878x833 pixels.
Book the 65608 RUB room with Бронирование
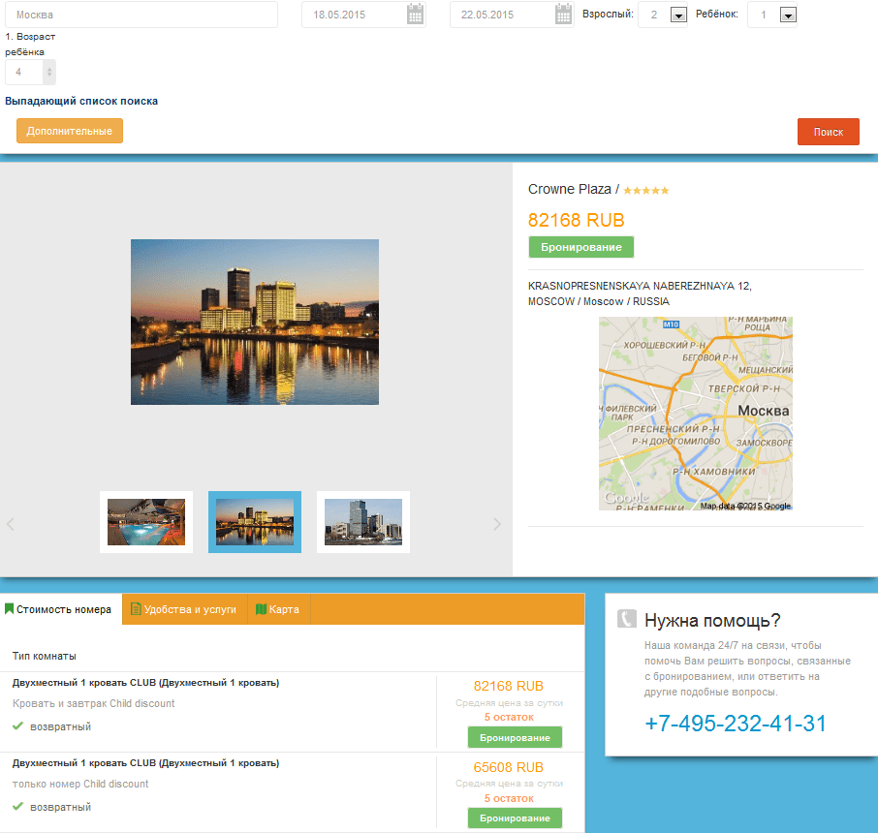515,818
